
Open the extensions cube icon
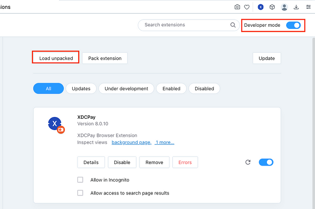tap(272, 7)
